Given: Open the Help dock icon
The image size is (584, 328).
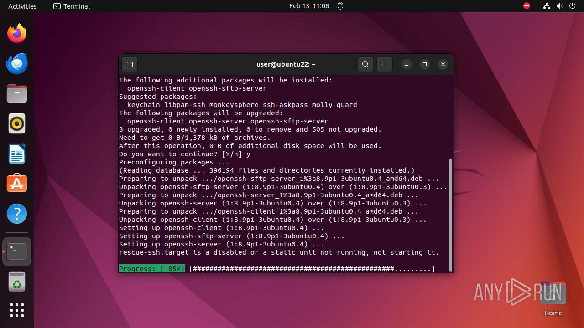Looking at the screenshot, I should (17, 214).
